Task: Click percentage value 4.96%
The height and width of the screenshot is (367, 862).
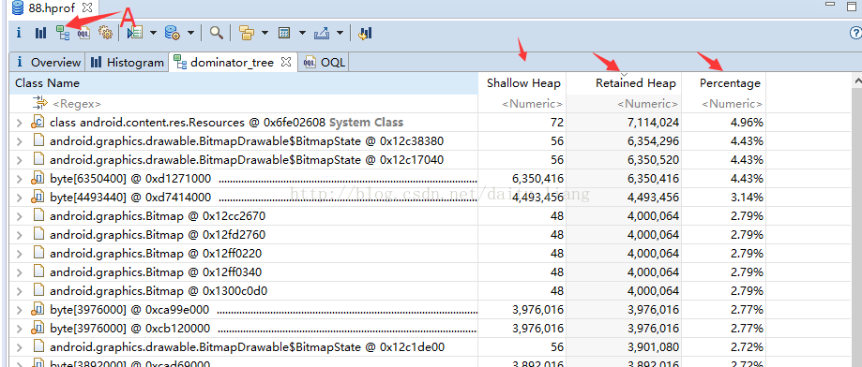Action: (747, 123)
